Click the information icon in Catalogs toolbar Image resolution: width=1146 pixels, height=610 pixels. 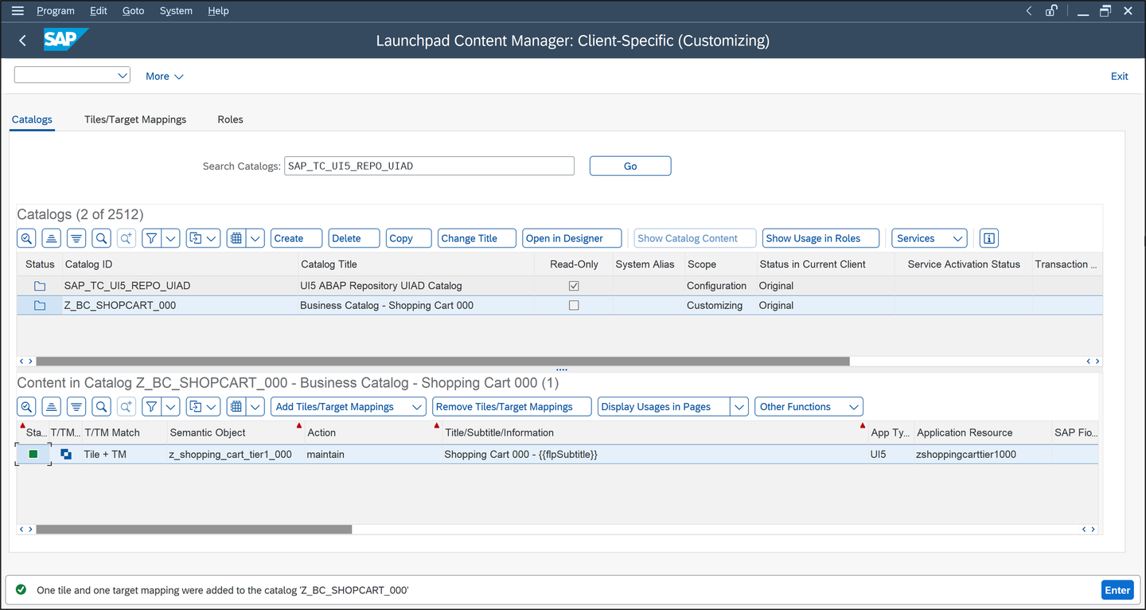[x=988, y=238]
